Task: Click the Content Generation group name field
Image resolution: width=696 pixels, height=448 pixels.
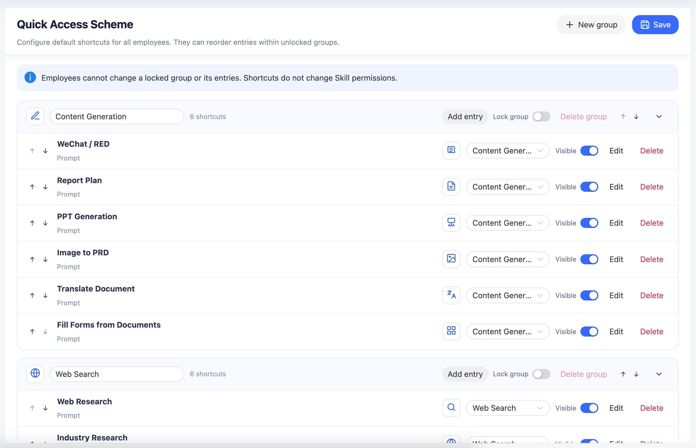Action: tap(117, 117)
